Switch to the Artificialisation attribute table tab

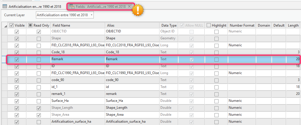pos(32,7)
